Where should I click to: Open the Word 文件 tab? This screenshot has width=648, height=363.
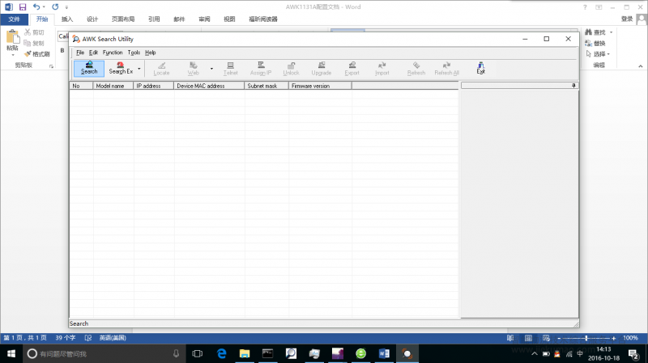tap(14, 19)
